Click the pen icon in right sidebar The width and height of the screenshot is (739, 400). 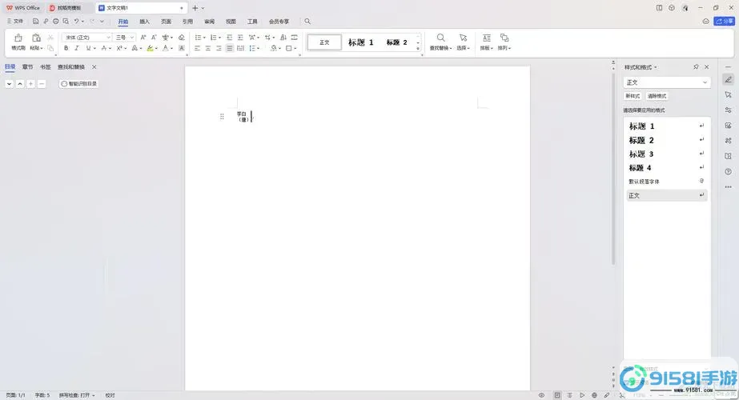tap(728, 80)
